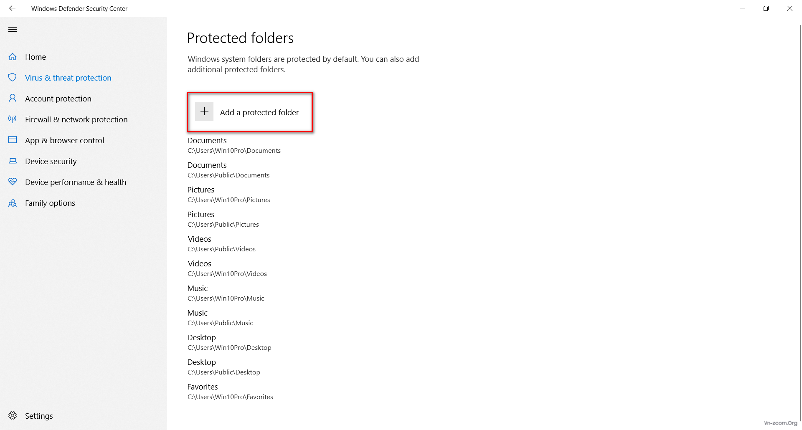Open Family options page
802x430 pixels.
(50, 203)
